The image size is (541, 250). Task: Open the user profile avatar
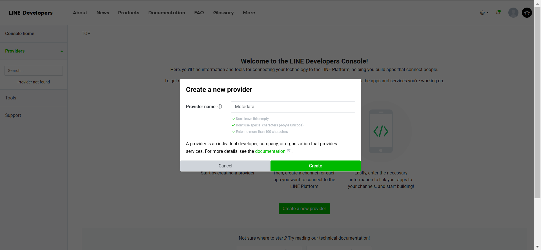pos(513,13)
